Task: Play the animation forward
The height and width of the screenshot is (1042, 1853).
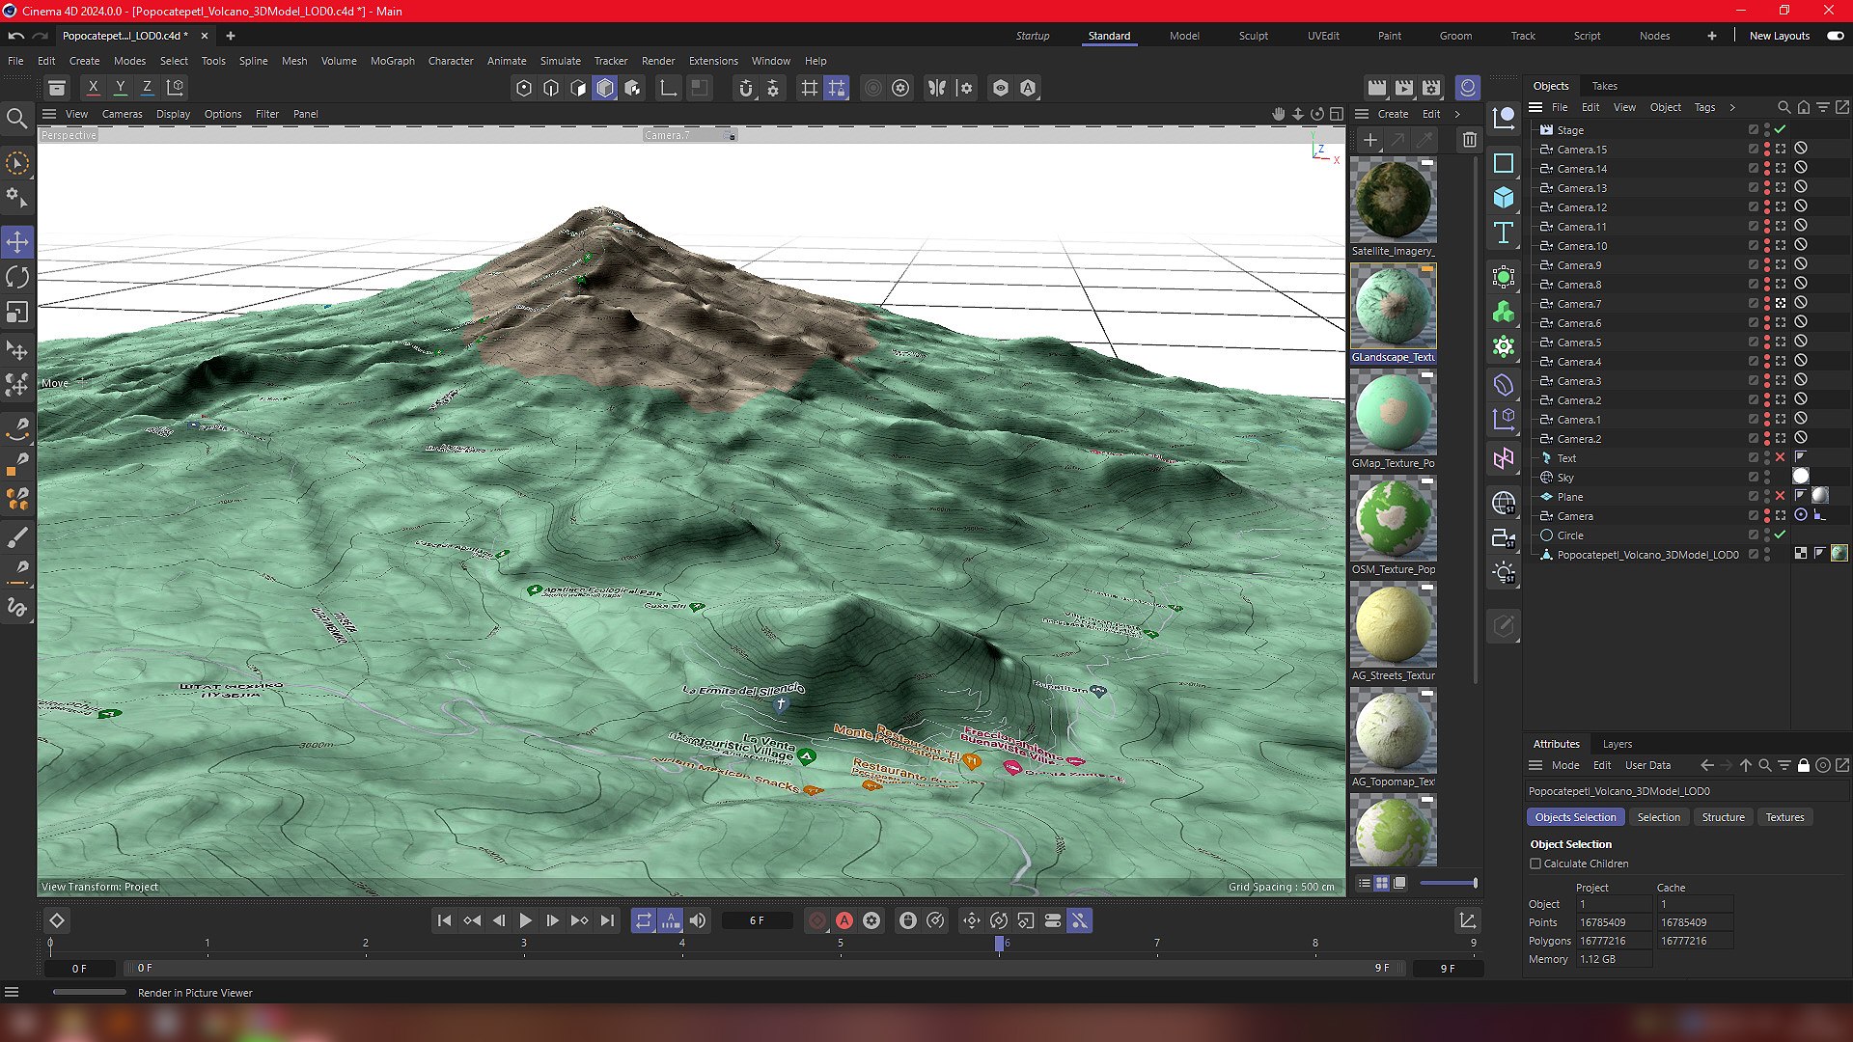Action: coord(525,920)
